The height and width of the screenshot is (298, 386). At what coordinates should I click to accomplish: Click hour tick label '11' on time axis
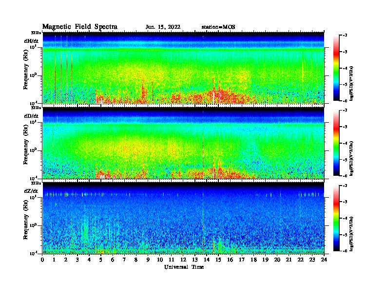[172, 260]
